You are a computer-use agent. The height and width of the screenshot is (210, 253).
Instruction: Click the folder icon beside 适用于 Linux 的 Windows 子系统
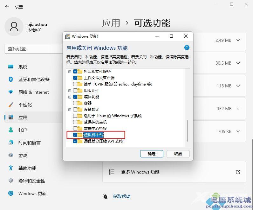click(x=80, y=116)
